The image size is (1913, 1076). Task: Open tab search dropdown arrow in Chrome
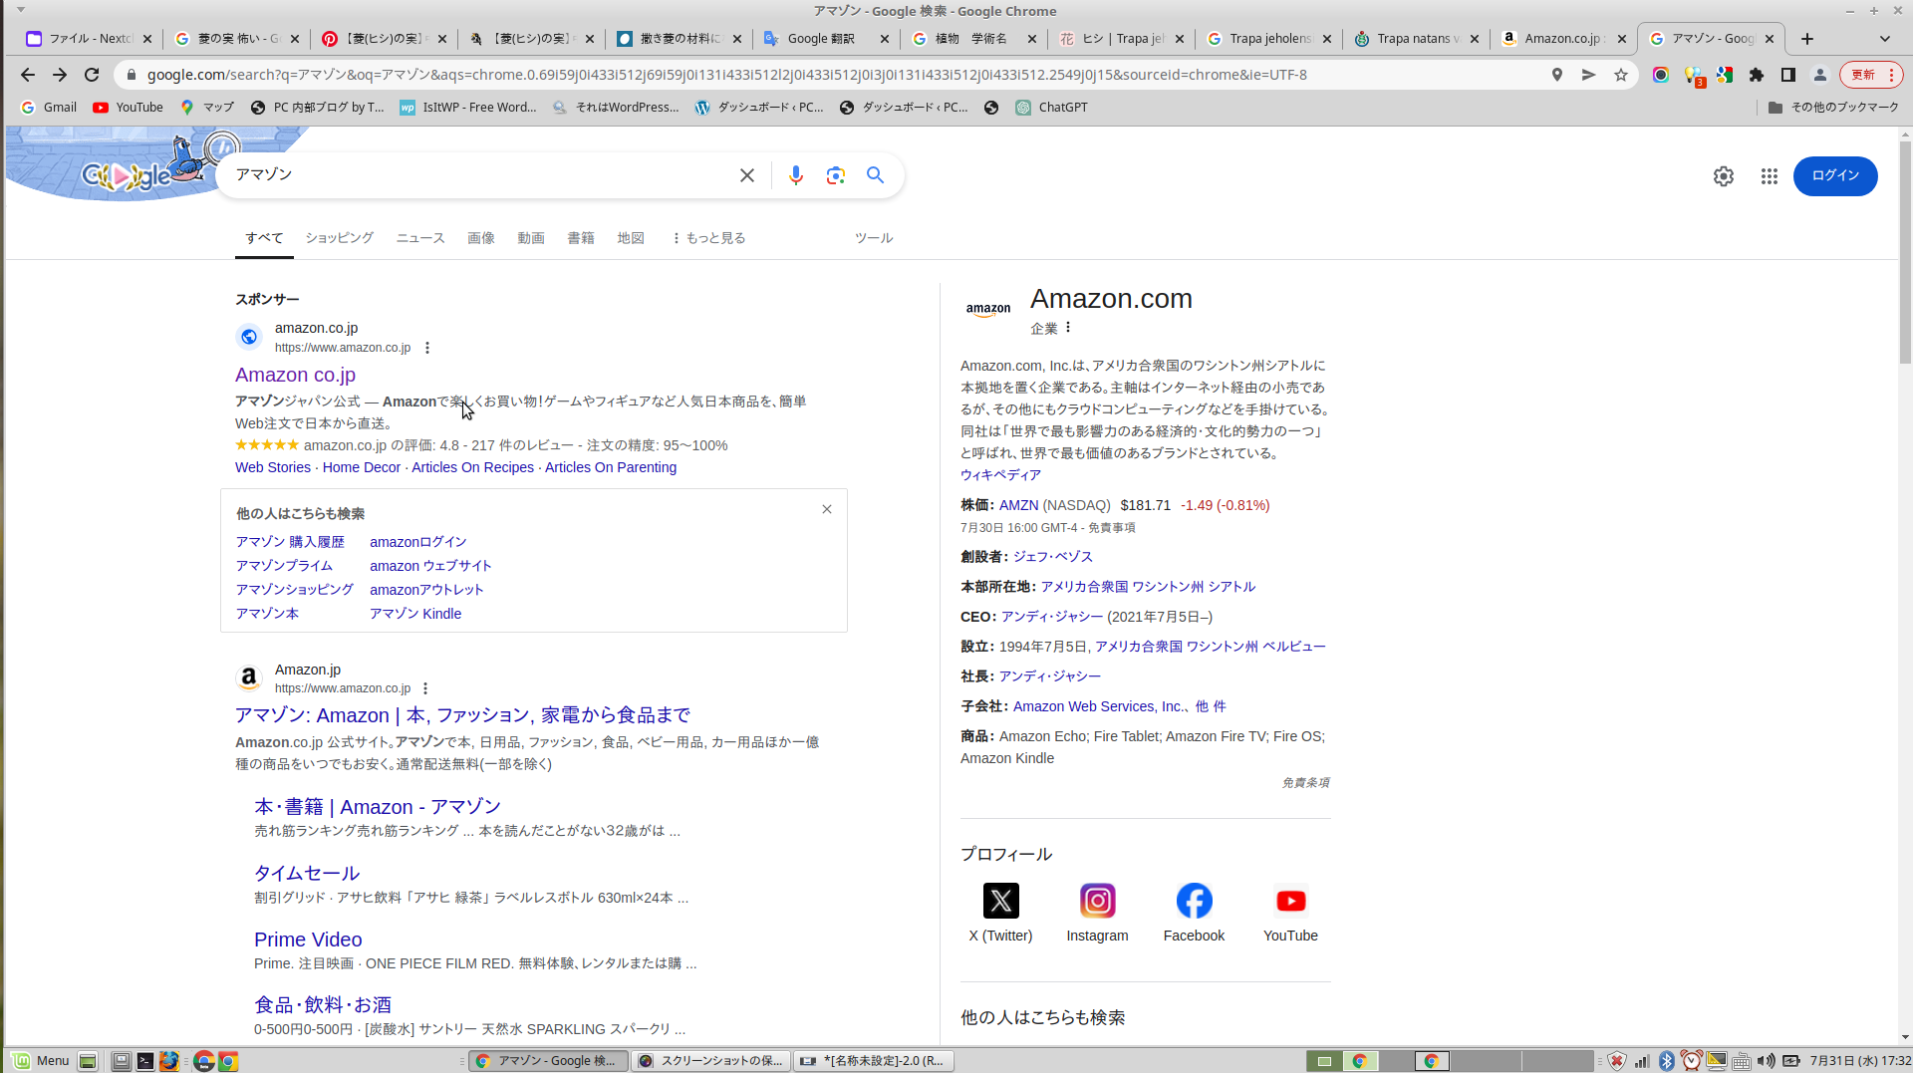(1884, 39)
